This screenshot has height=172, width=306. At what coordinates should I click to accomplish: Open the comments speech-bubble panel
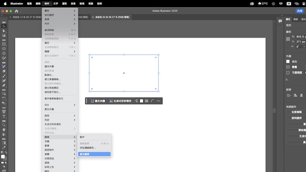(x=280, y=21)
